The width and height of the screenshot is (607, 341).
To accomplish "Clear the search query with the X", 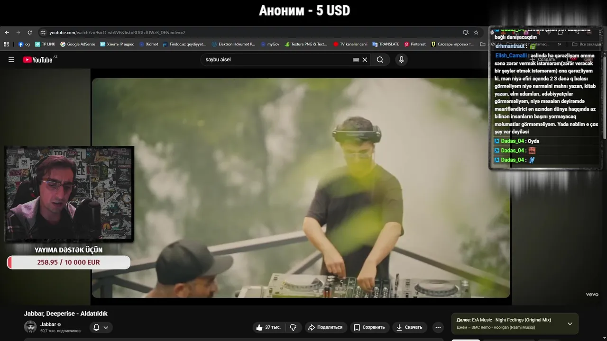I will click(x=365, y=60).
